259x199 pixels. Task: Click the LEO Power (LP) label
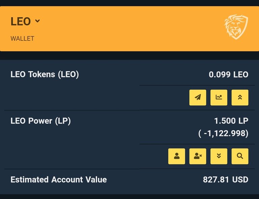click(40, 121)
